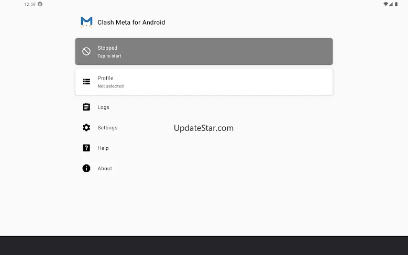Screen dimensions: 408x255
Task: Click the Settings gear icon
Action: (x=86, y=128)
